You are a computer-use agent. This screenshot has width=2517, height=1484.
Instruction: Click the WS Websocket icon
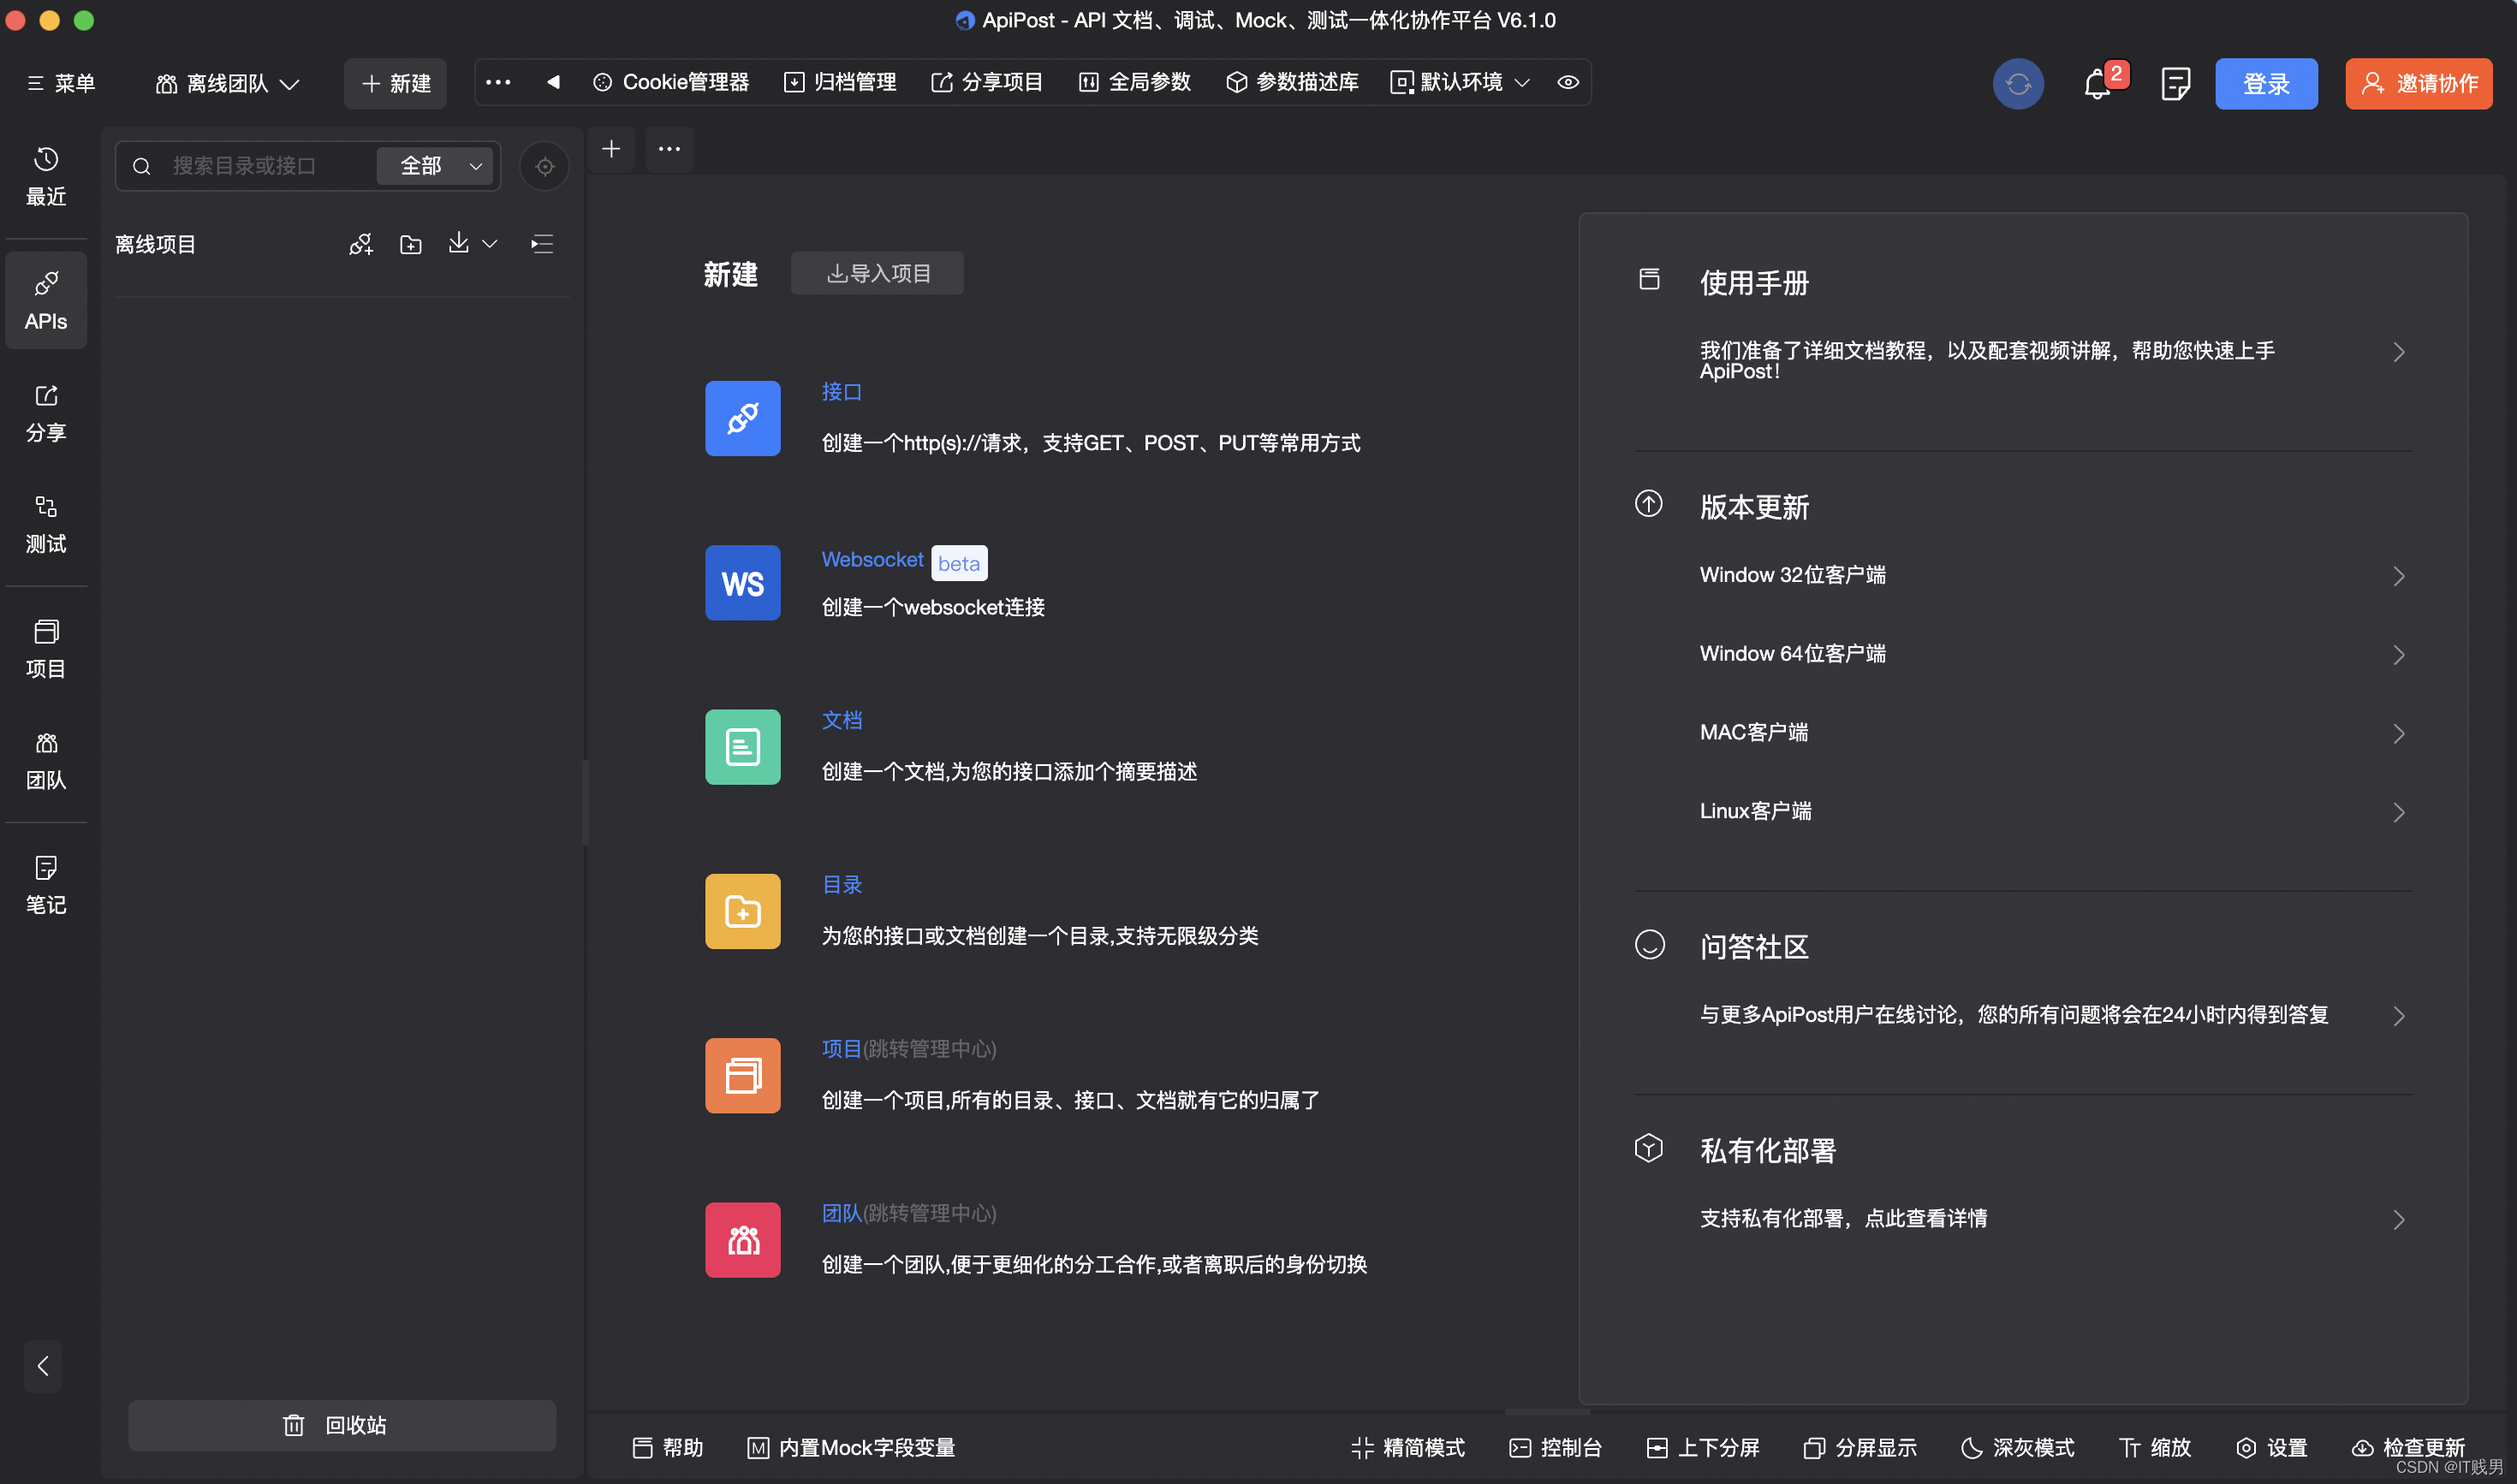point(742,583)
